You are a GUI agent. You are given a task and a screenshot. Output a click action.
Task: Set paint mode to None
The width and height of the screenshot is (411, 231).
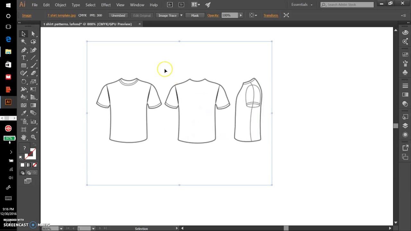[35, 165]
